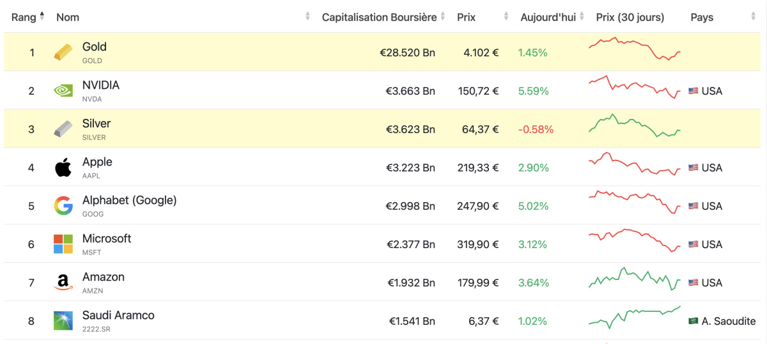
Task: Click the Amazon logo icon
Action: click(x=63, y=283)
